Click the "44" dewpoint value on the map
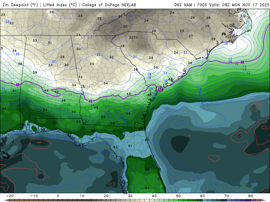Viewport: 270px width, 202px height. [x=46, y=91]
